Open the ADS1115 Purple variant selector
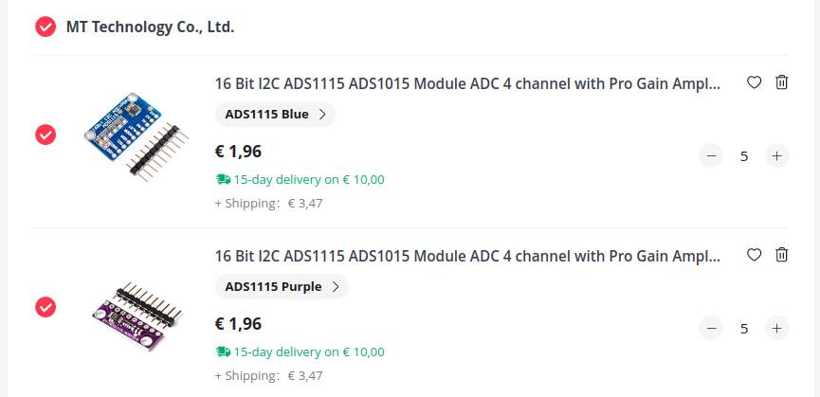820x397 pixels. (282, 286)
